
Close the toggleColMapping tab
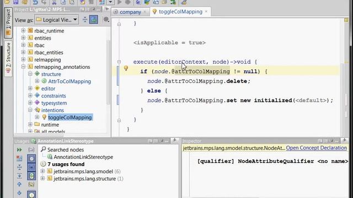point(206,12)
